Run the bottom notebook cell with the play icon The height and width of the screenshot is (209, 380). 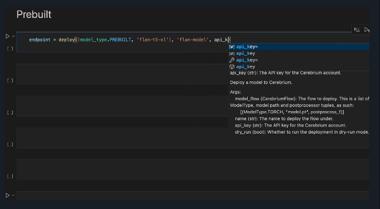click(8, 195)
